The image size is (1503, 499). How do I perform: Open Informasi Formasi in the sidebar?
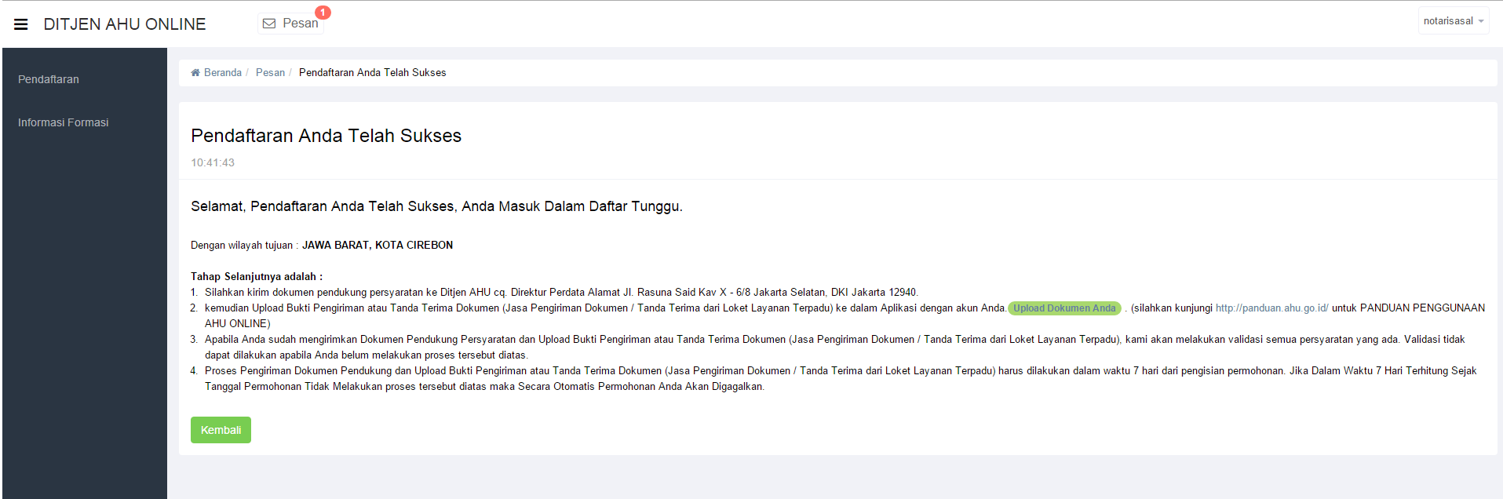coord(64,122)
